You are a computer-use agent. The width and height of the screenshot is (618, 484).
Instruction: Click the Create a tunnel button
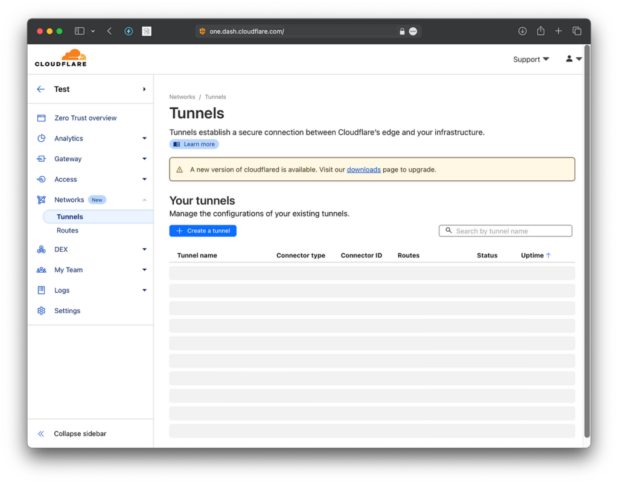(202, 231)
